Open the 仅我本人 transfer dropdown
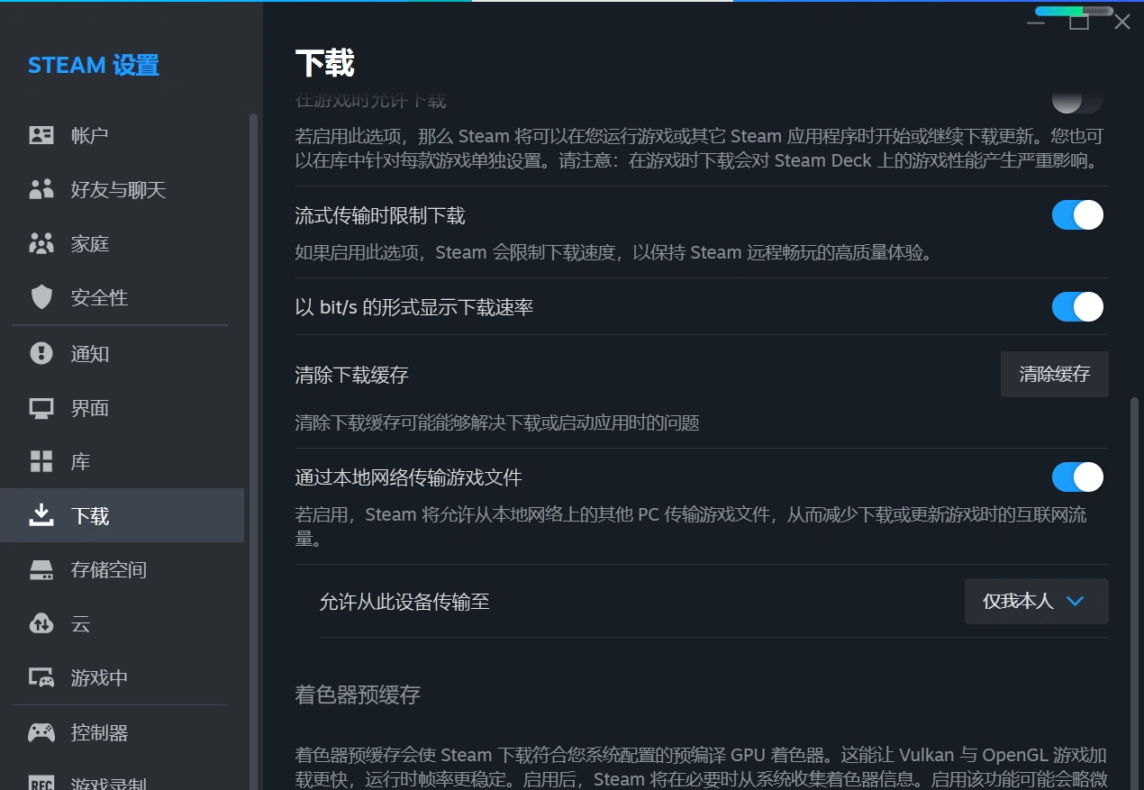Screen dimensions: 1144x790 click(x=1036, y=601)
